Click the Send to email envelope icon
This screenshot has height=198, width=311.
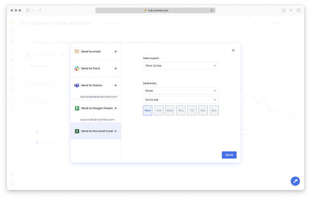[x=77, y=51]
